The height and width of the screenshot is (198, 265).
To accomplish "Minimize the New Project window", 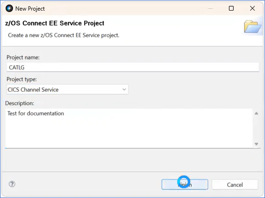I will 211,8.
